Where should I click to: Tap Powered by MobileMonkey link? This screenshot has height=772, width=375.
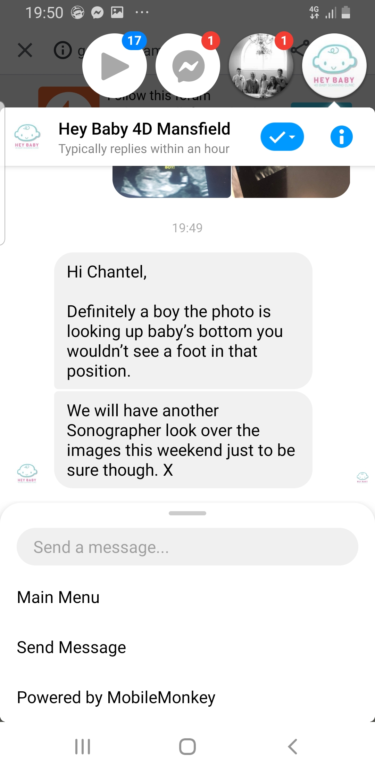pyautogui.click(x=116, y=698)
